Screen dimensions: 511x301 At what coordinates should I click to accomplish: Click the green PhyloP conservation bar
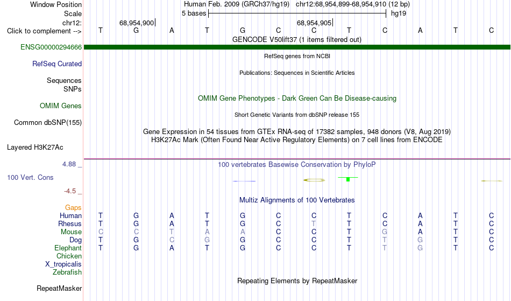click(x=348, y=179)
